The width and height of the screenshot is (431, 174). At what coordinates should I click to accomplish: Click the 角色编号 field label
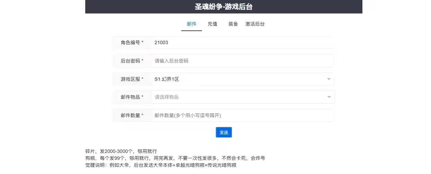(130, 42)
